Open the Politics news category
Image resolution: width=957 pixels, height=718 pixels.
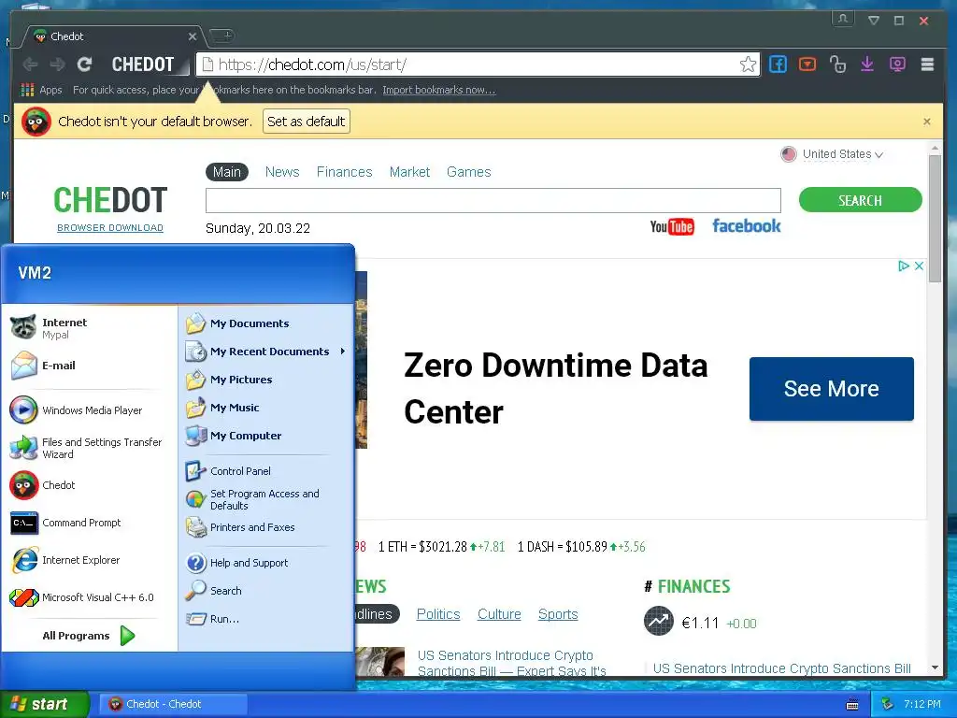438,614
